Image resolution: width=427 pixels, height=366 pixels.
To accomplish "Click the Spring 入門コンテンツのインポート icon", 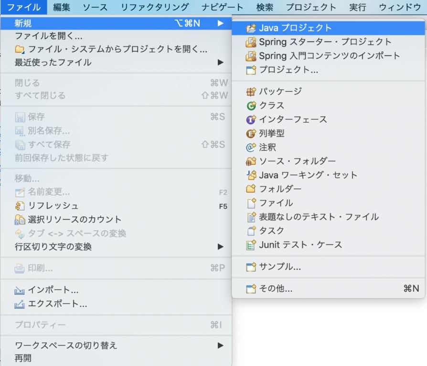I will (251, 56).
